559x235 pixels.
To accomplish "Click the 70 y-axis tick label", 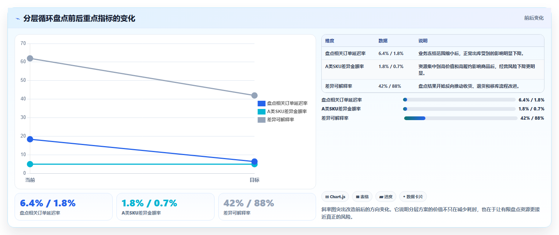I will [x=23, y=44].
